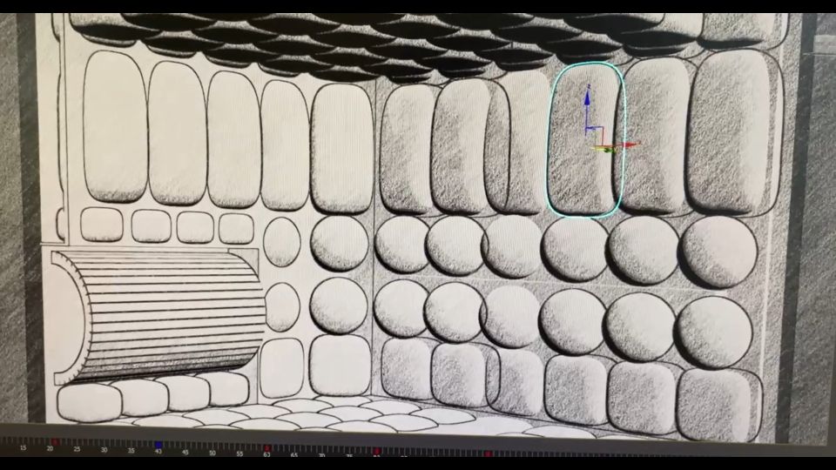The height and width of the screenshot is (470, 836).
Task: Click frame 50 on the timeline track bar
Action: 212,453
